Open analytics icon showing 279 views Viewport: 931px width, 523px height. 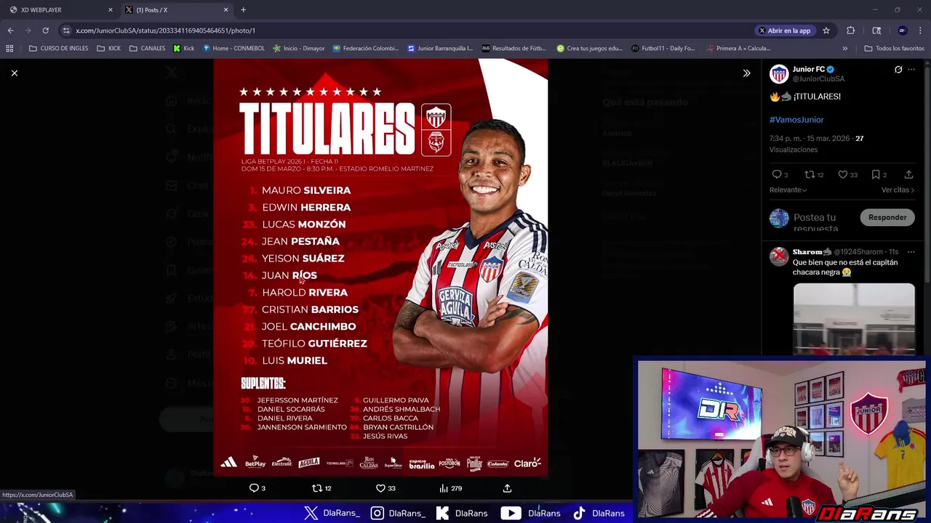444,488
